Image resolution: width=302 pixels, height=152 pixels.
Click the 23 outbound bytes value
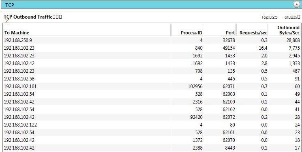click(298, 133)
